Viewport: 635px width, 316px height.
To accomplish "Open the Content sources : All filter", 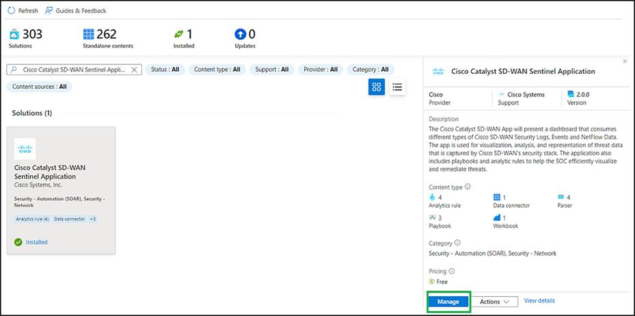I will click(39, 87).
